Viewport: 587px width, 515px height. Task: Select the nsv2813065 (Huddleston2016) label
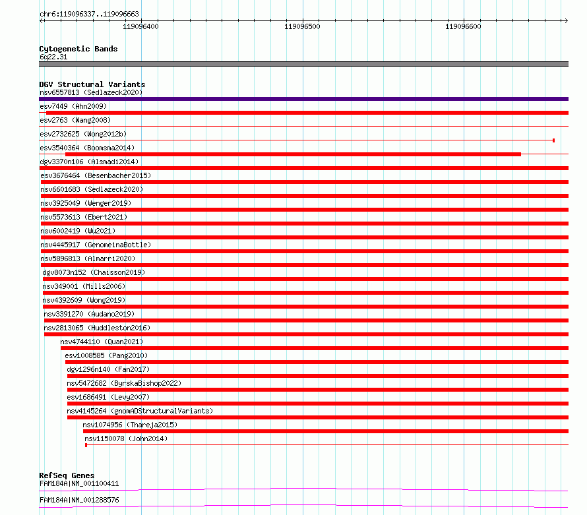pos(97,328)
